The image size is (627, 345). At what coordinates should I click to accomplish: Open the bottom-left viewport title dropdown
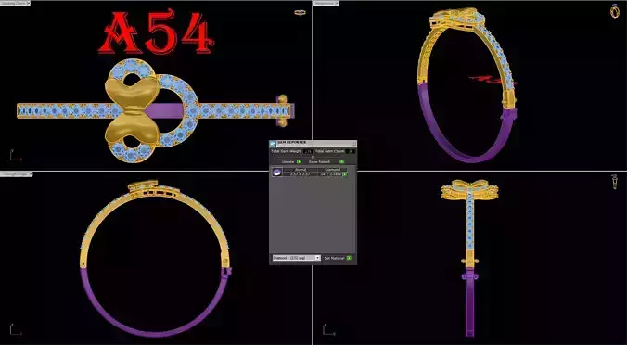click(x=31, y=174)
